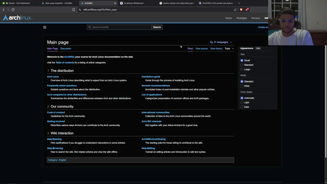327x184 pixels.
Task: Select Standard text size
Action: click(242, 65)
